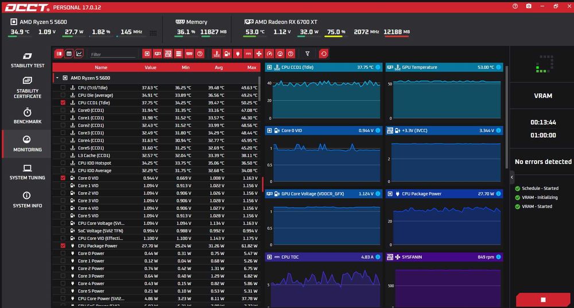574x308 pixels.
Task: Open info for the CPU CCD1 (Tdie) graph
Action: (x=378, y=67)
